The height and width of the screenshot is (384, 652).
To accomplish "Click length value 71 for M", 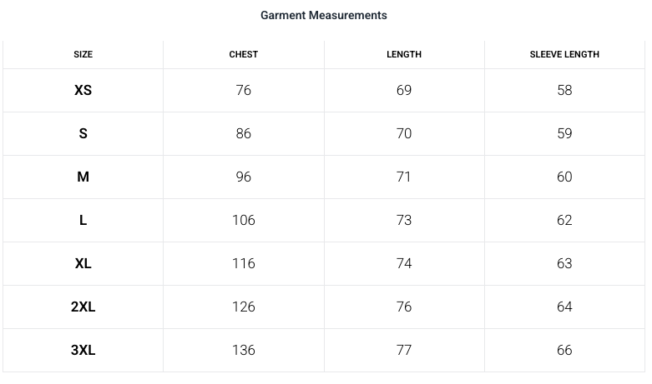I will [404, 177].
